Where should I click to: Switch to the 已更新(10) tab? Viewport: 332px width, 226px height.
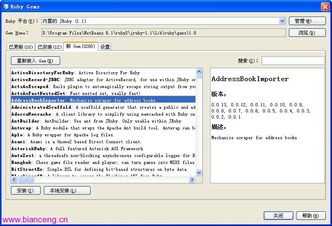[21, 47]
